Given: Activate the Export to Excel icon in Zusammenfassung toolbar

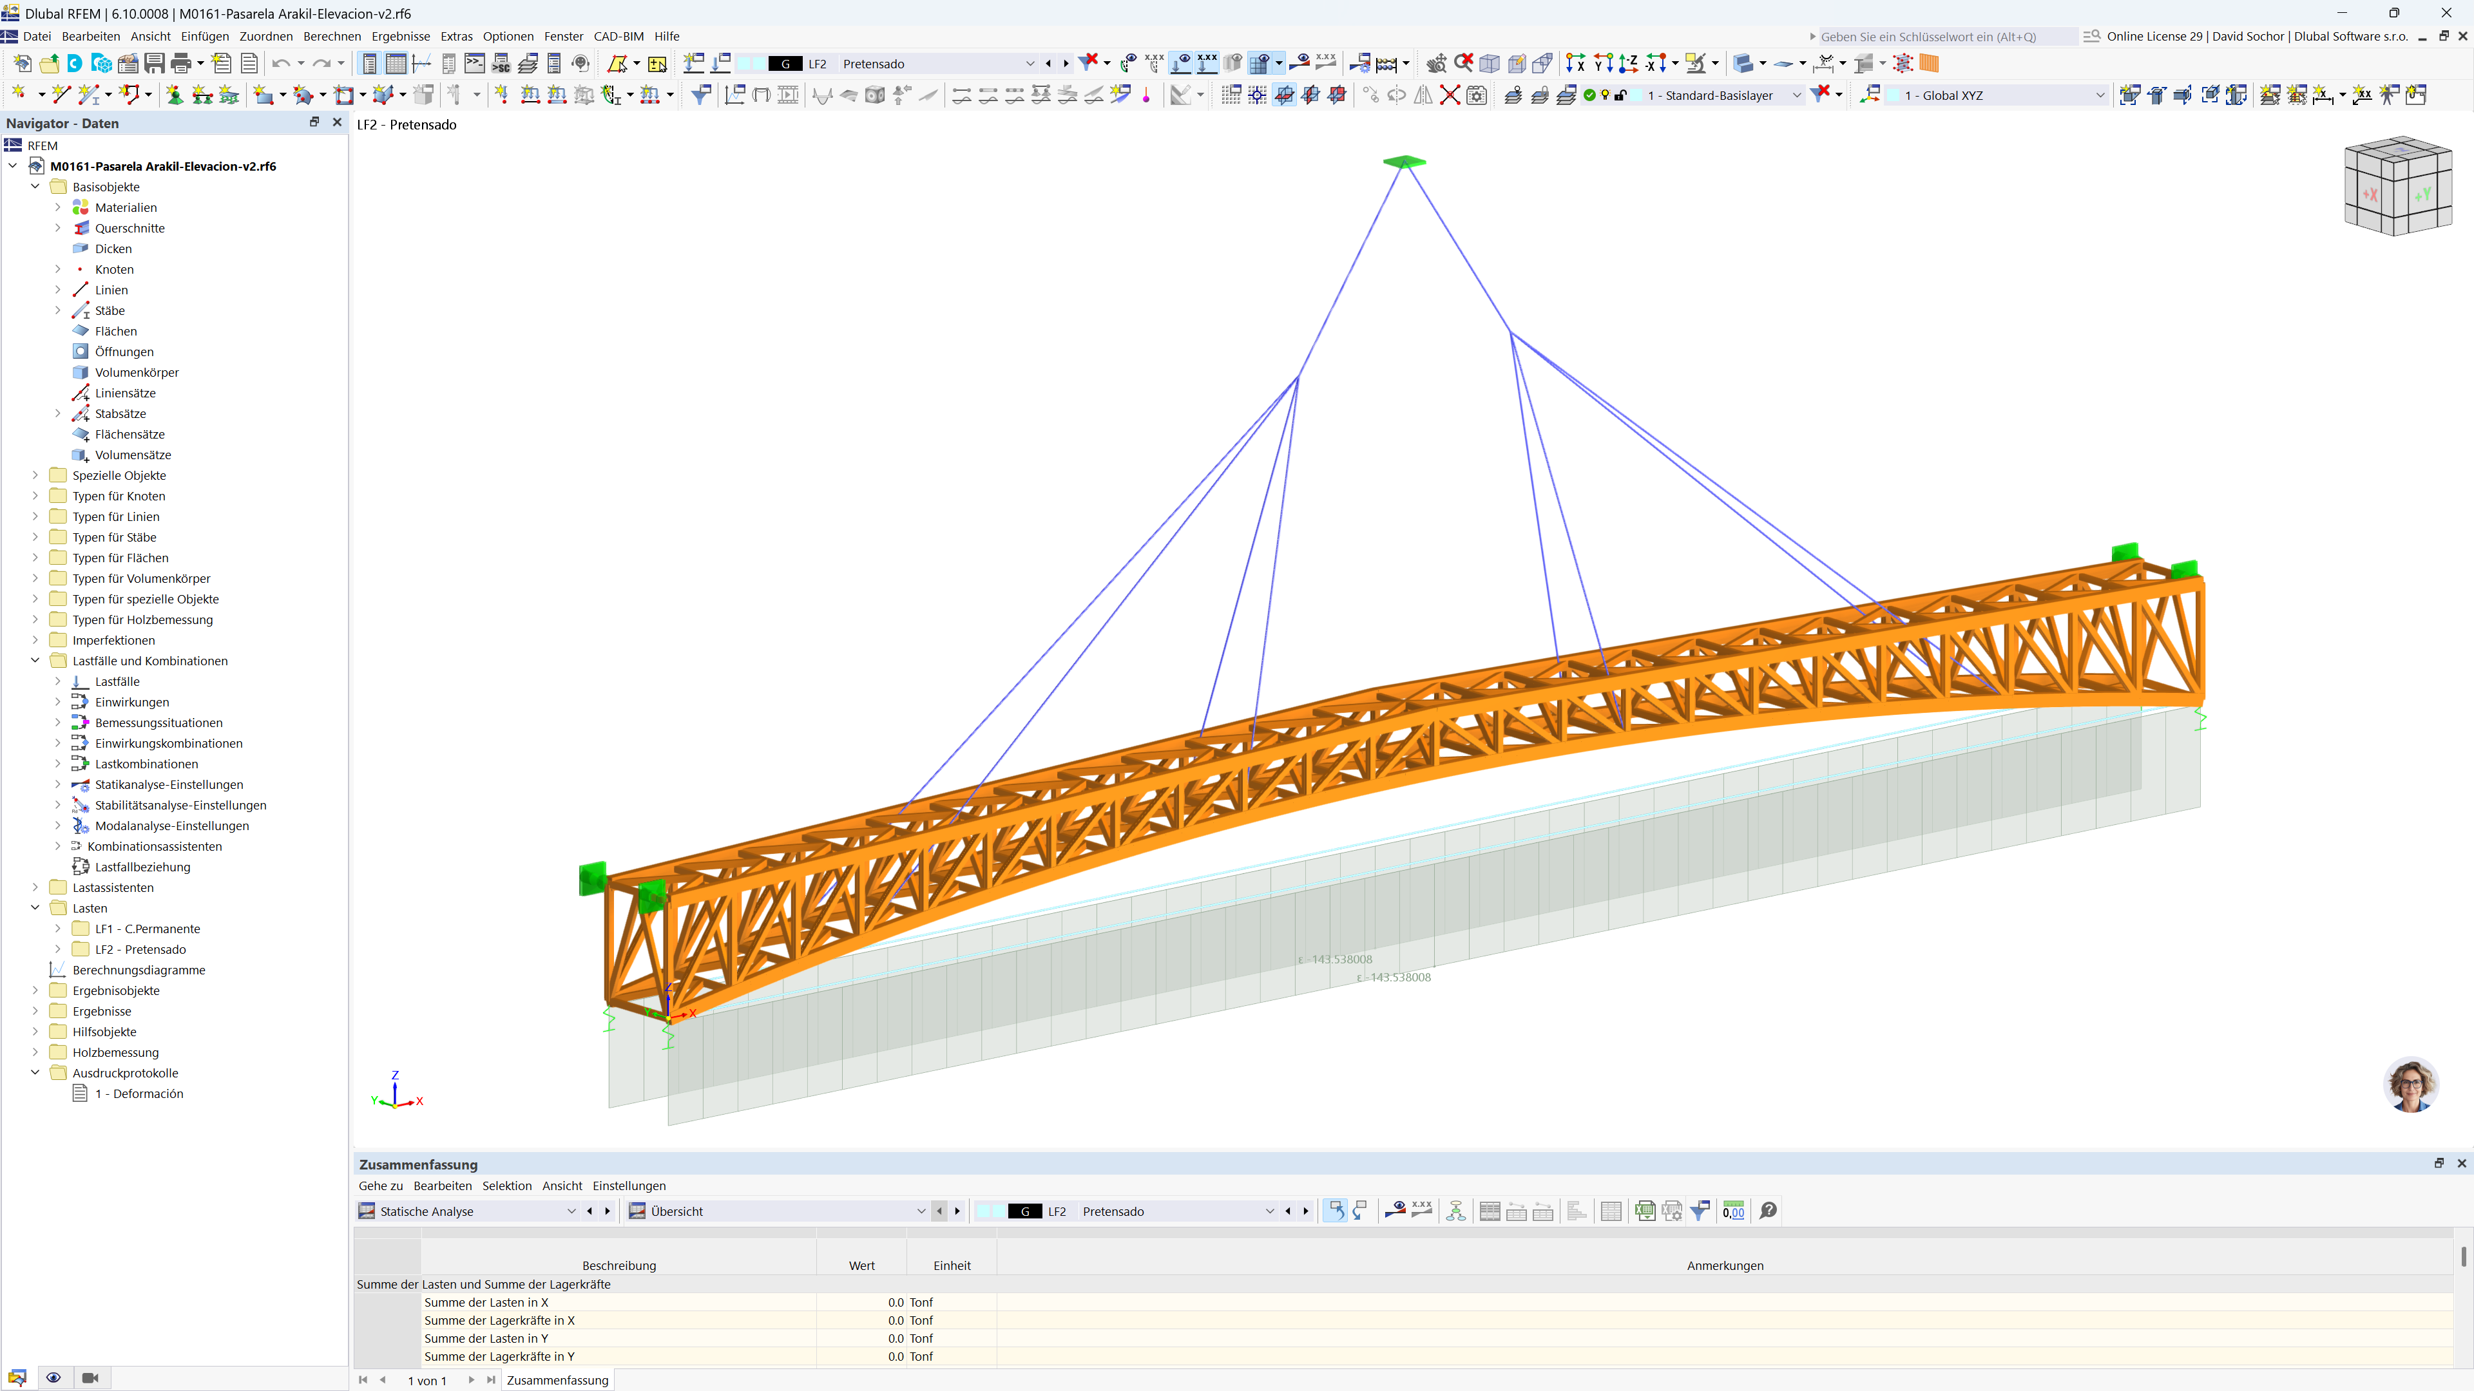Looking at the screenshot, I should click(x=1645, y=1211).
